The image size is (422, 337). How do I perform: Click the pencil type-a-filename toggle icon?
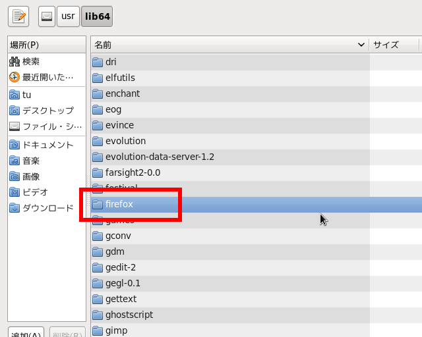[x=18, y=16]
